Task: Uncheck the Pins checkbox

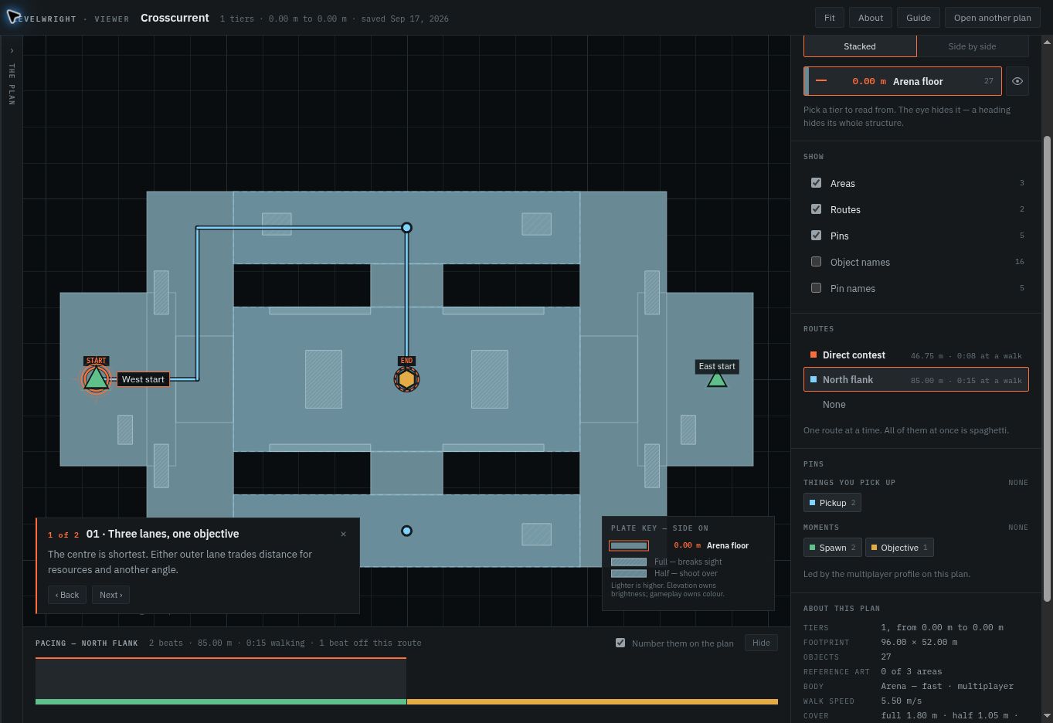Action: (816, 236)
